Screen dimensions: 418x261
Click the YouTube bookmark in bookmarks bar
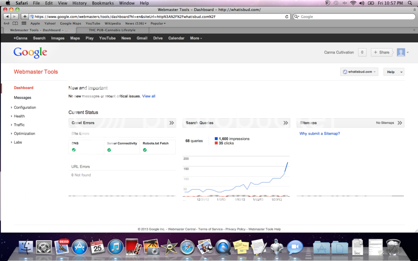point(93,23)
